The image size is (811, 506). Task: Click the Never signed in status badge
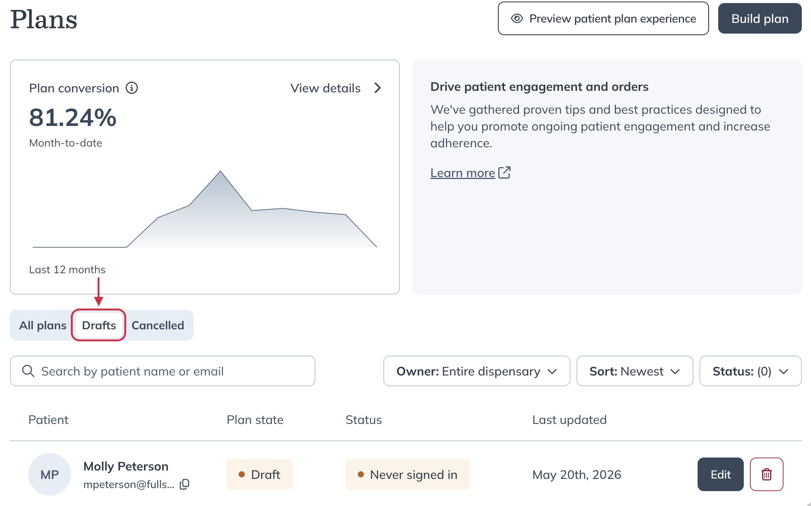407,474
